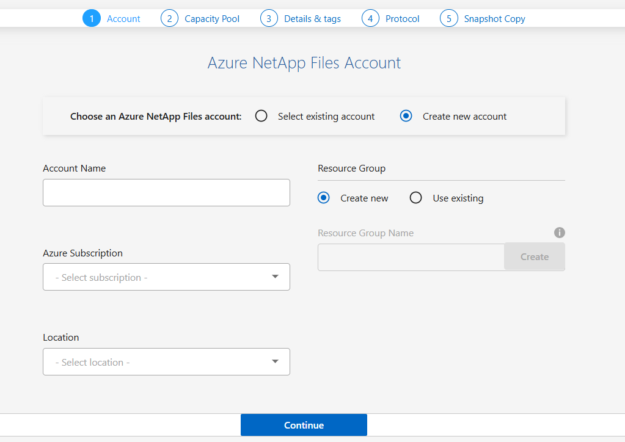Click the Resource Group Name info icon
The image size is (625, 442).
pos(559,233)
